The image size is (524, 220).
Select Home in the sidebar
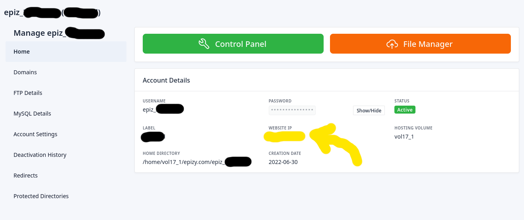(22, 52)
